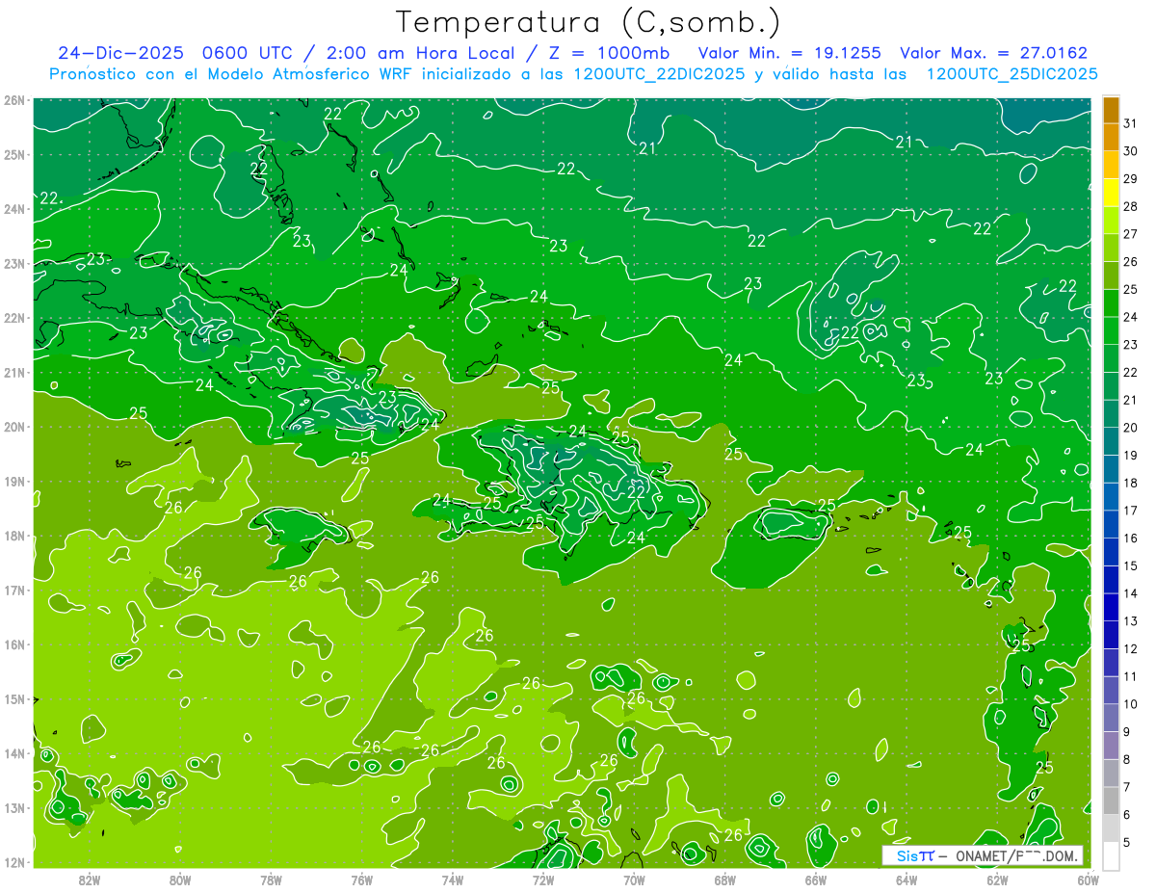The width and height of the screenshot is (1156, 893).
Task: Click the "13N" latitude axis label
Action: [13, 807]
